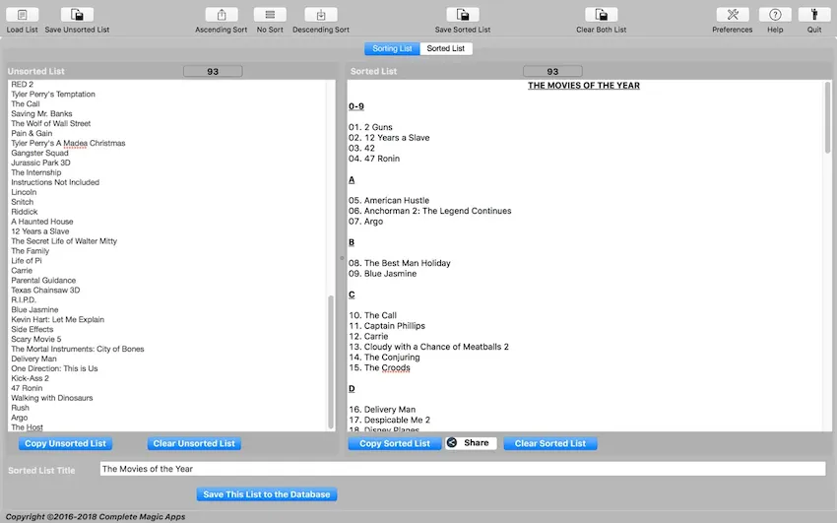Click 'Rush' in unsorted list
The height and width of the screenshot is (523, 837).
click(x=21, y=407)
